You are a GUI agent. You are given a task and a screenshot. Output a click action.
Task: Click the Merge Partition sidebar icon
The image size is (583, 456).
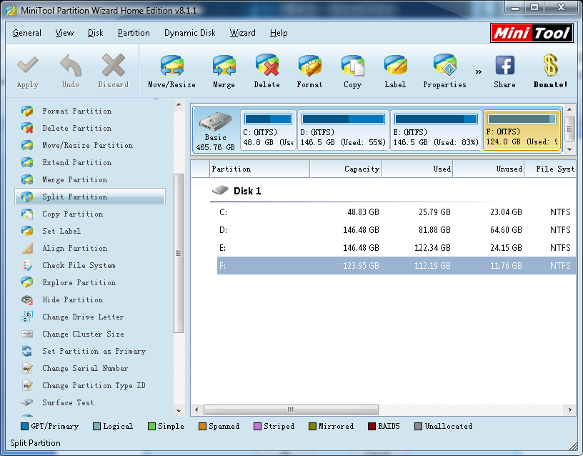click(x=27, y=179)
